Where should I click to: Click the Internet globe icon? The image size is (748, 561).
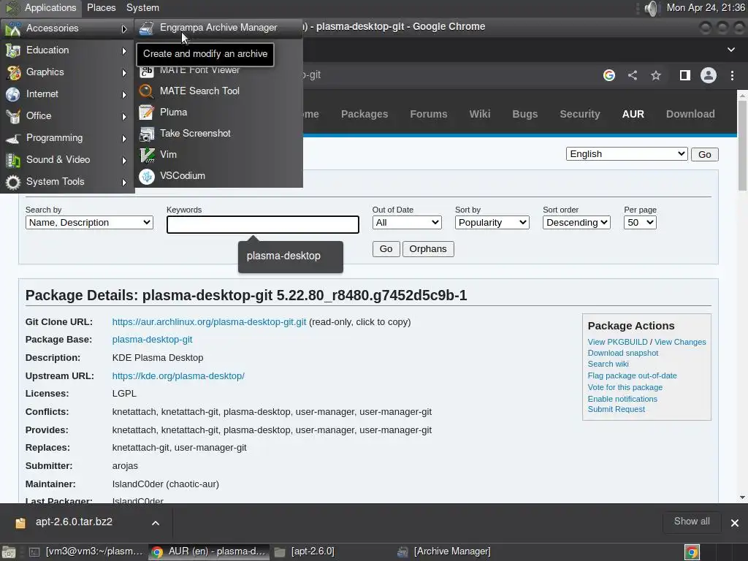click(x=13, y=94)
